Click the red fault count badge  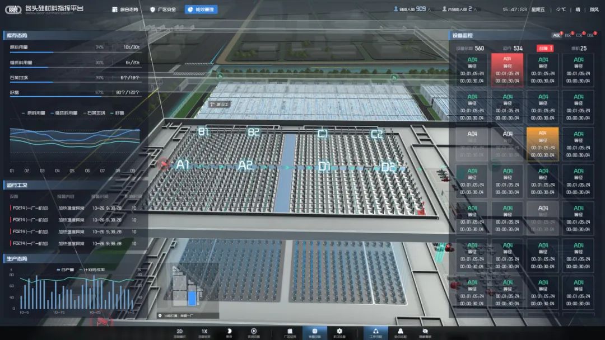pos(545,48)
